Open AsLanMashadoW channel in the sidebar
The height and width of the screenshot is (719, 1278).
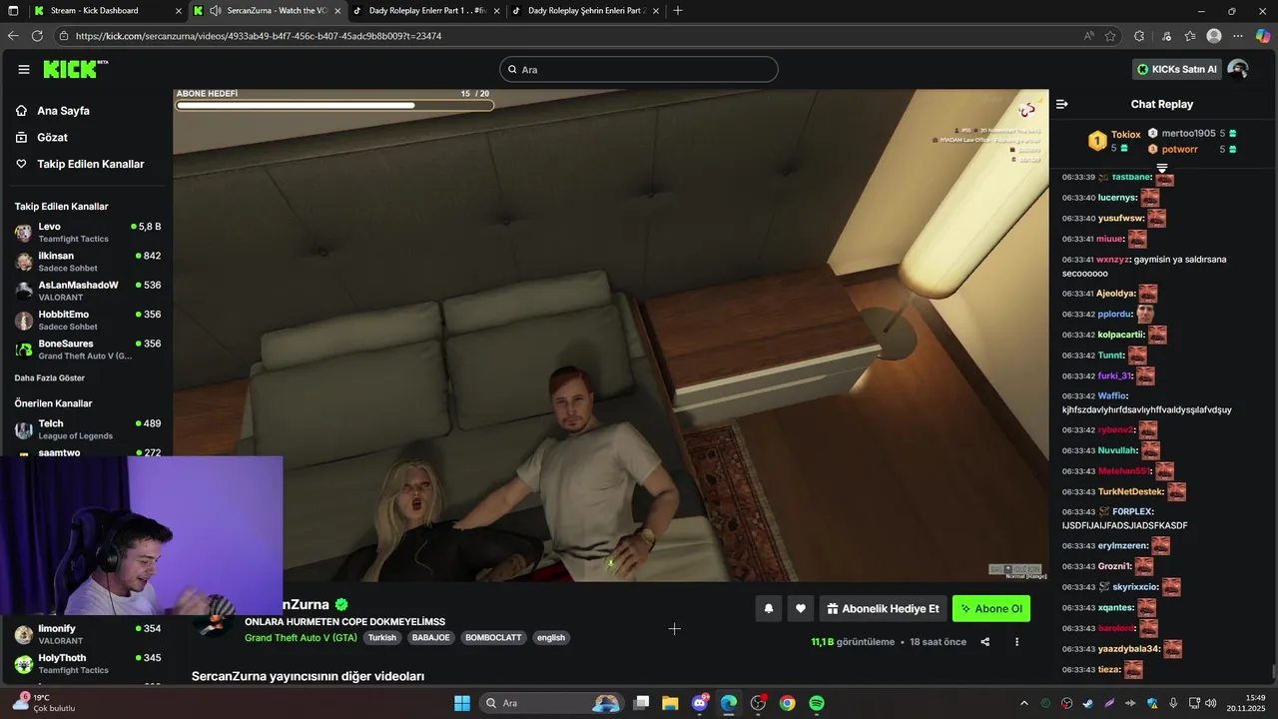pos(88,291)
